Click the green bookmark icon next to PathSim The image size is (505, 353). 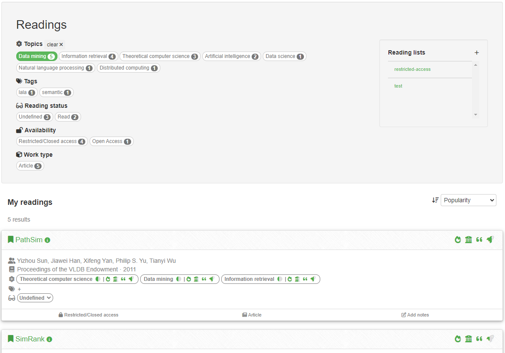11,240
